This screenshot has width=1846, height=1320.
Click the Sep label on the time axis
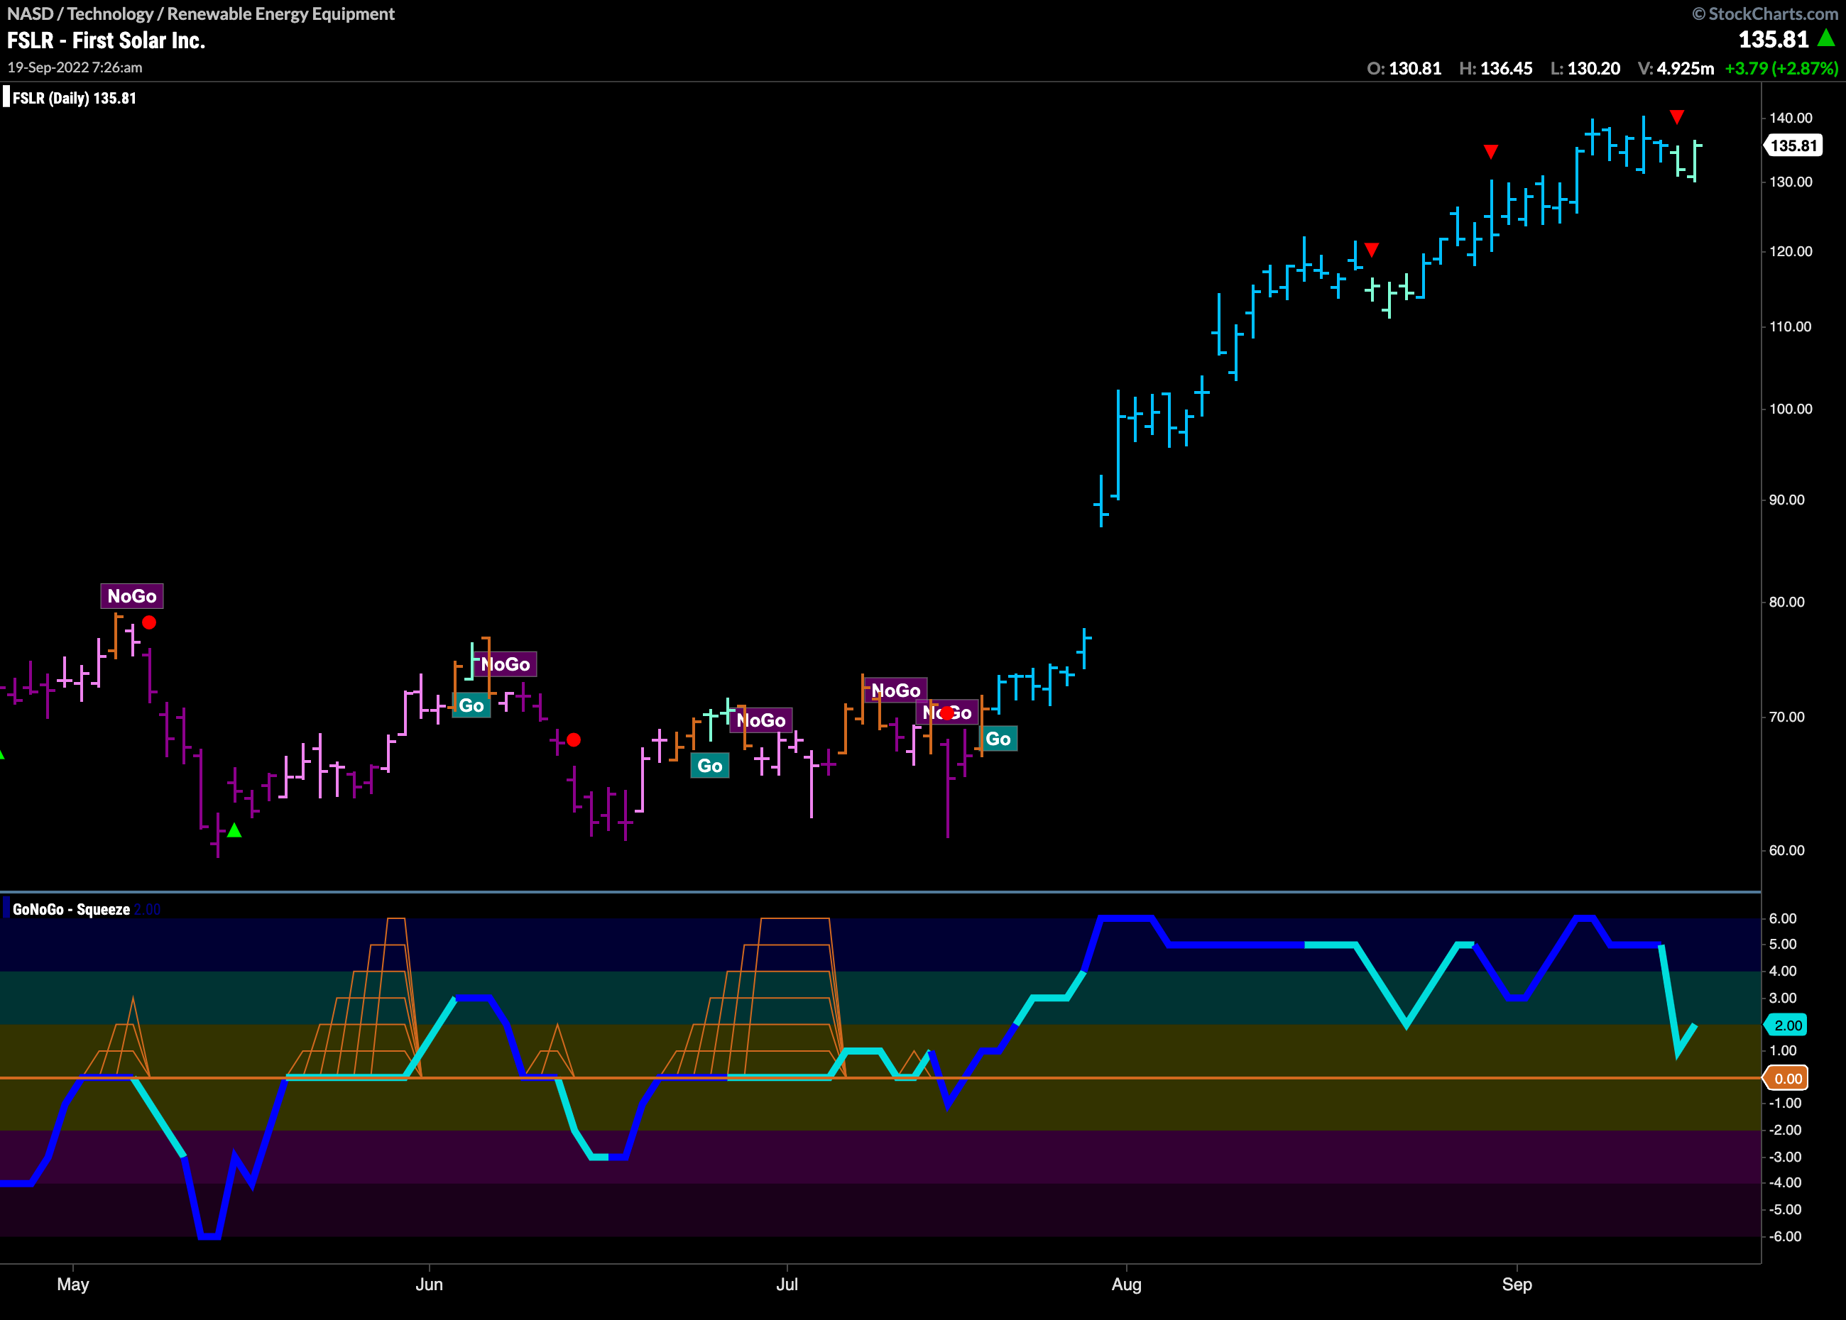coord(1517,1285)
